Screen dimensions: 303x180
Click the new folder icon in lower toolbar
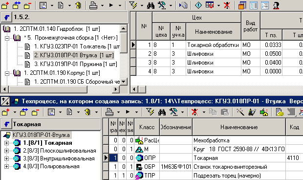pyautogui.click(x=5, y=112)
